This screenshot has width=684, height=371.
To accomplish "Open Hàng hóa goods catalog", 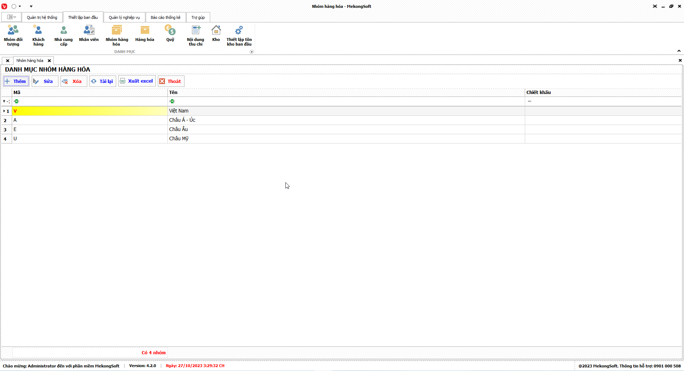I will click(x=145, y=33).
